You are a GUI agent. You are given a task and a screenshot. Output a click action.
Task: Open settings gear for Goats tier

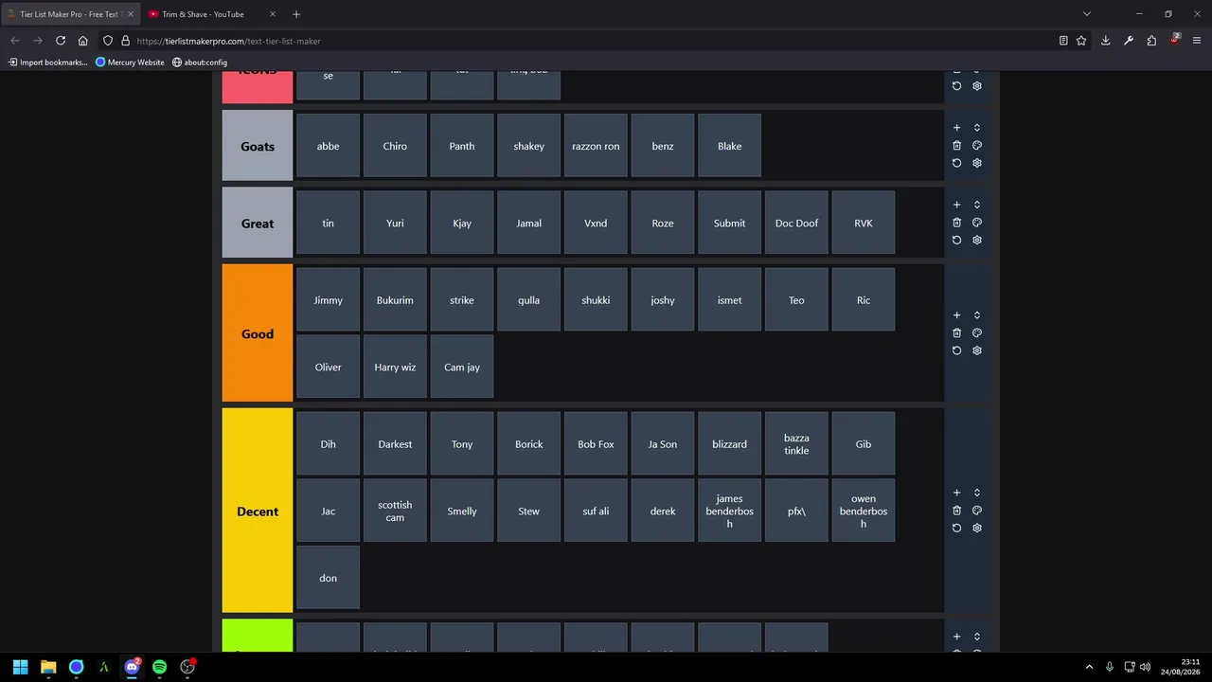(977, 163)
